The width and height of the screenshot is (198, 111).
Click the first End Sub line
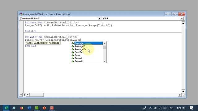point(30,31)
